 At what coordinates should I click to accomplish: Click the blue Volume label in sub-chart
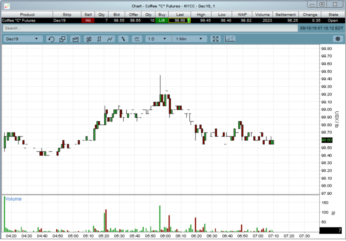pyautogui.click(x=13, y=199)
